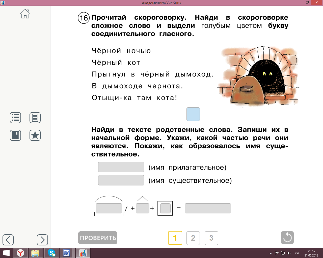
Task: Open the favorites star icon
Action: coord(35,135)
